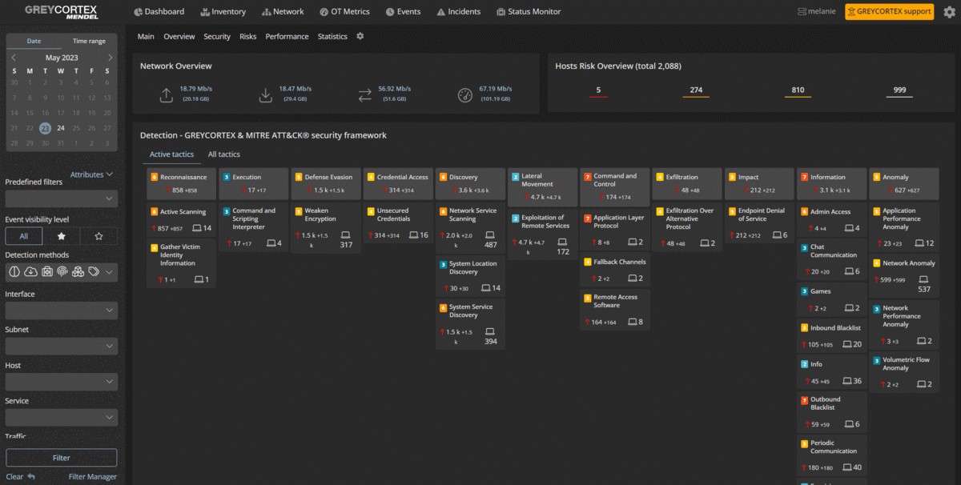Select highlighted day 23 in the calendar
This screenshot has width=961, height=485.
(x=46, y=128)
